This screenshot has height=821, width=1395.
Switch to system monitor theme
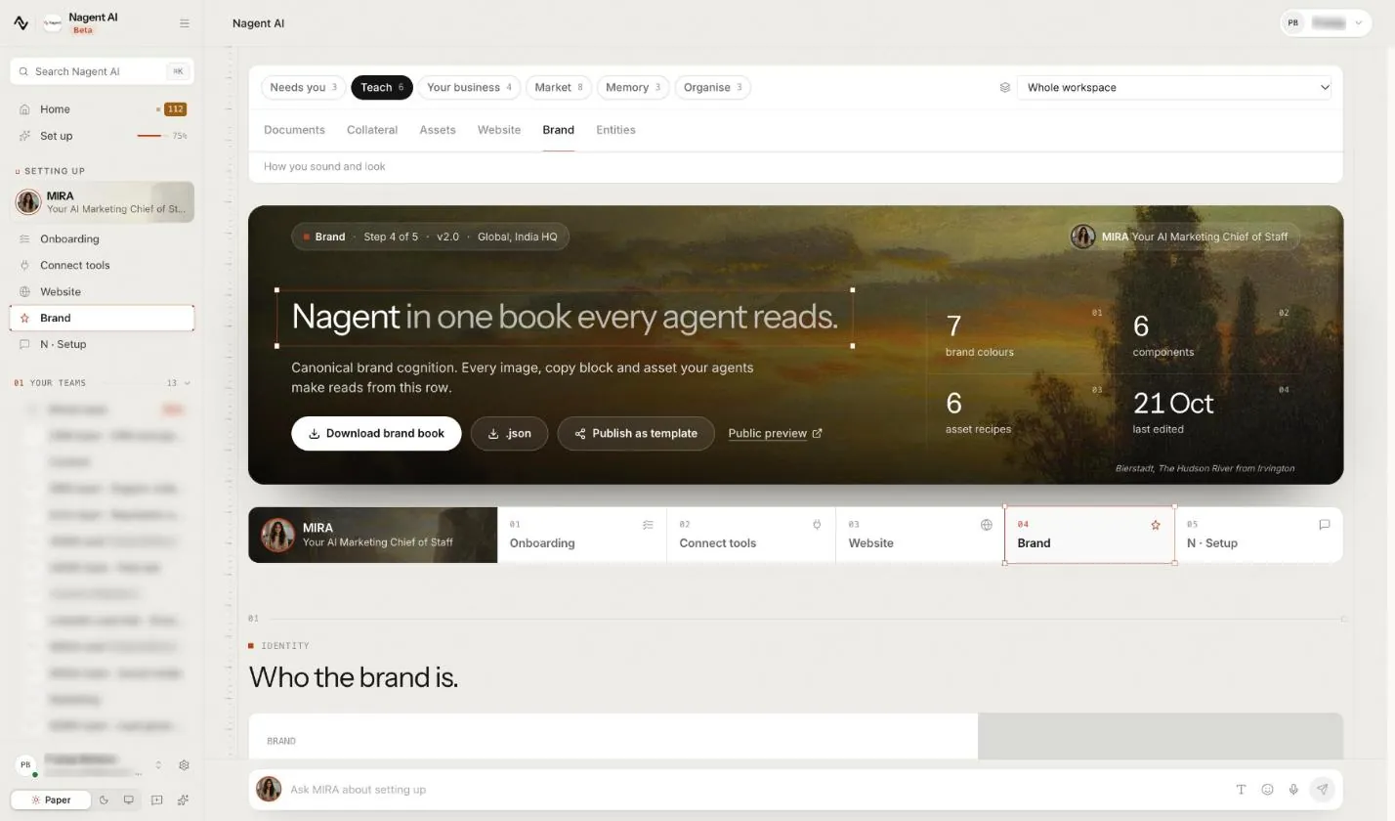point(128,799)
